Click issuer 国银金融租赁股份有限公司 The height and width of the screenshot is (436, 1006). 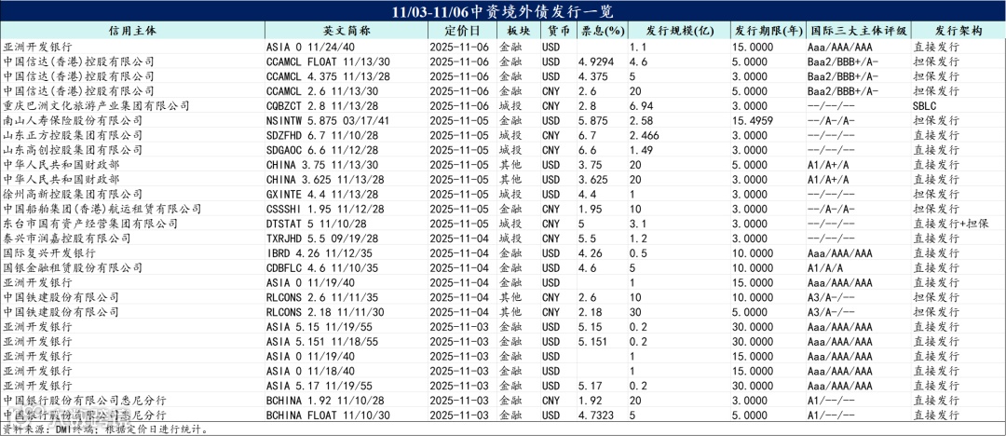coord(74,268)
